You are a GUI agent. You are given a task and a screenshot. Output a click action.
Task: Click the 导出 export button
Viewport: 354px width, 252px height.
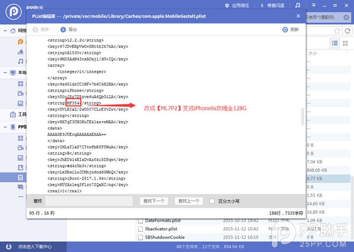(x=68, y=30)
